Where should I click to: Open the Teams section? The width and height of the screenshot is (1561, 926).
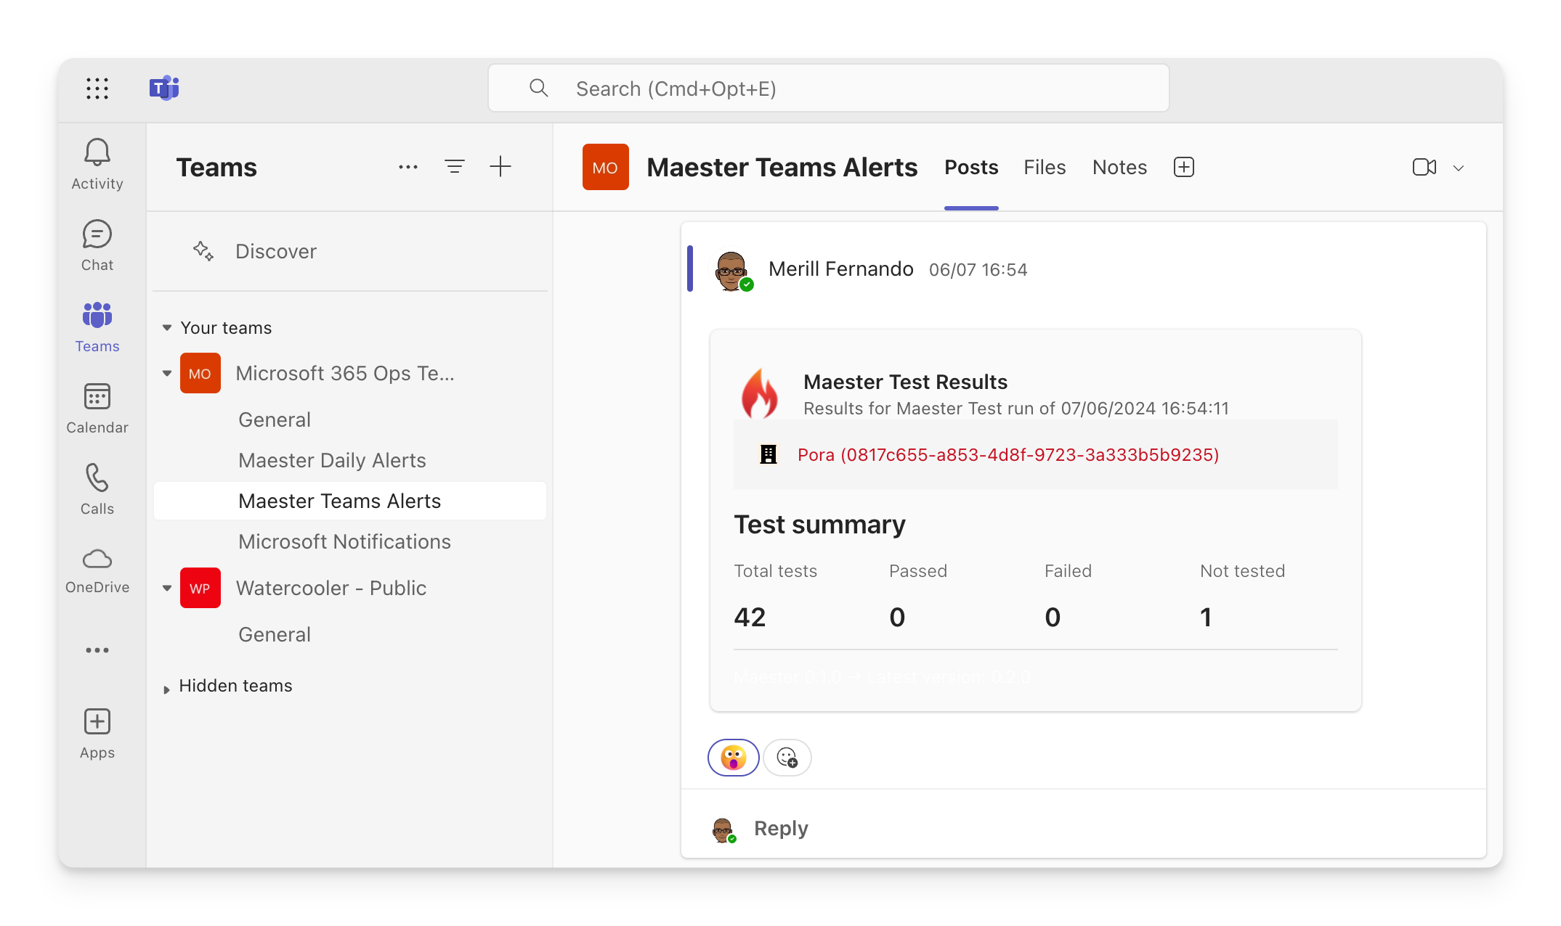97,326
